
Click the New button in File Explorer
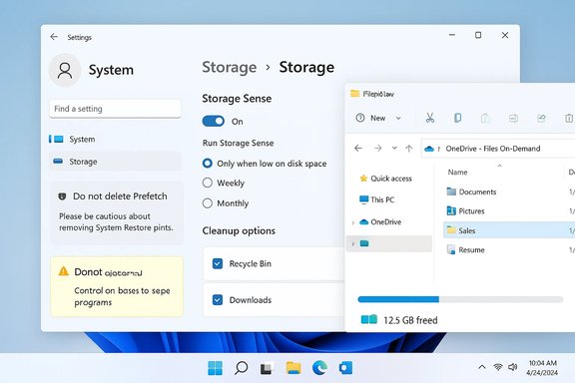[x=378, y=118]
